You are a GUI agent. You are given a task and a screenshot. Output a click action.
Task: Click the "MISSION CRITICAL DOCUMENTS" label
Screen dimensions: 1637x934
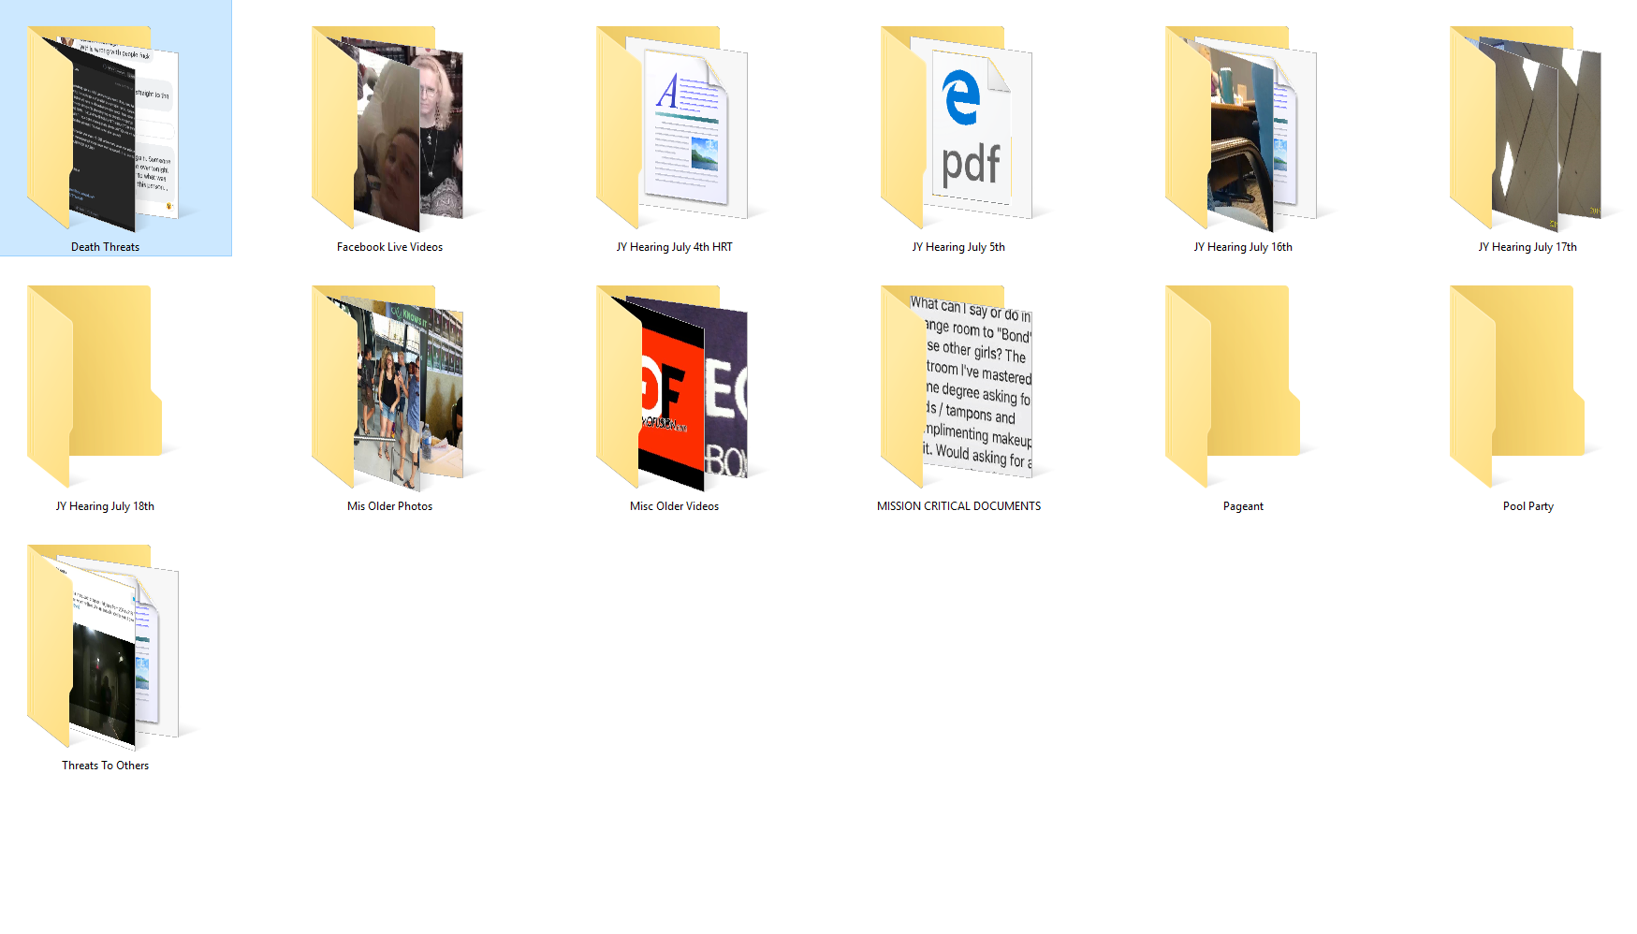[958, 506]
